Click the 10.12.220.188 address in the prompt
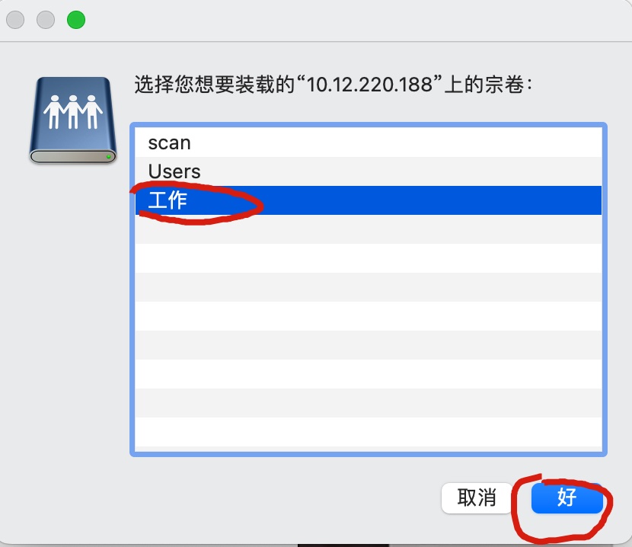The height and width of the screenshot is (547, 632). click(x=369, y=85)
